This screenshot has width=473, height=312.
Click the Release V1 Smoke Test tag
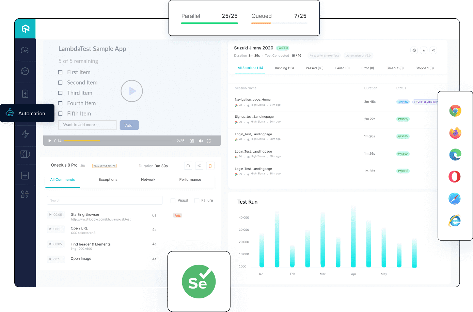point(324,56)
